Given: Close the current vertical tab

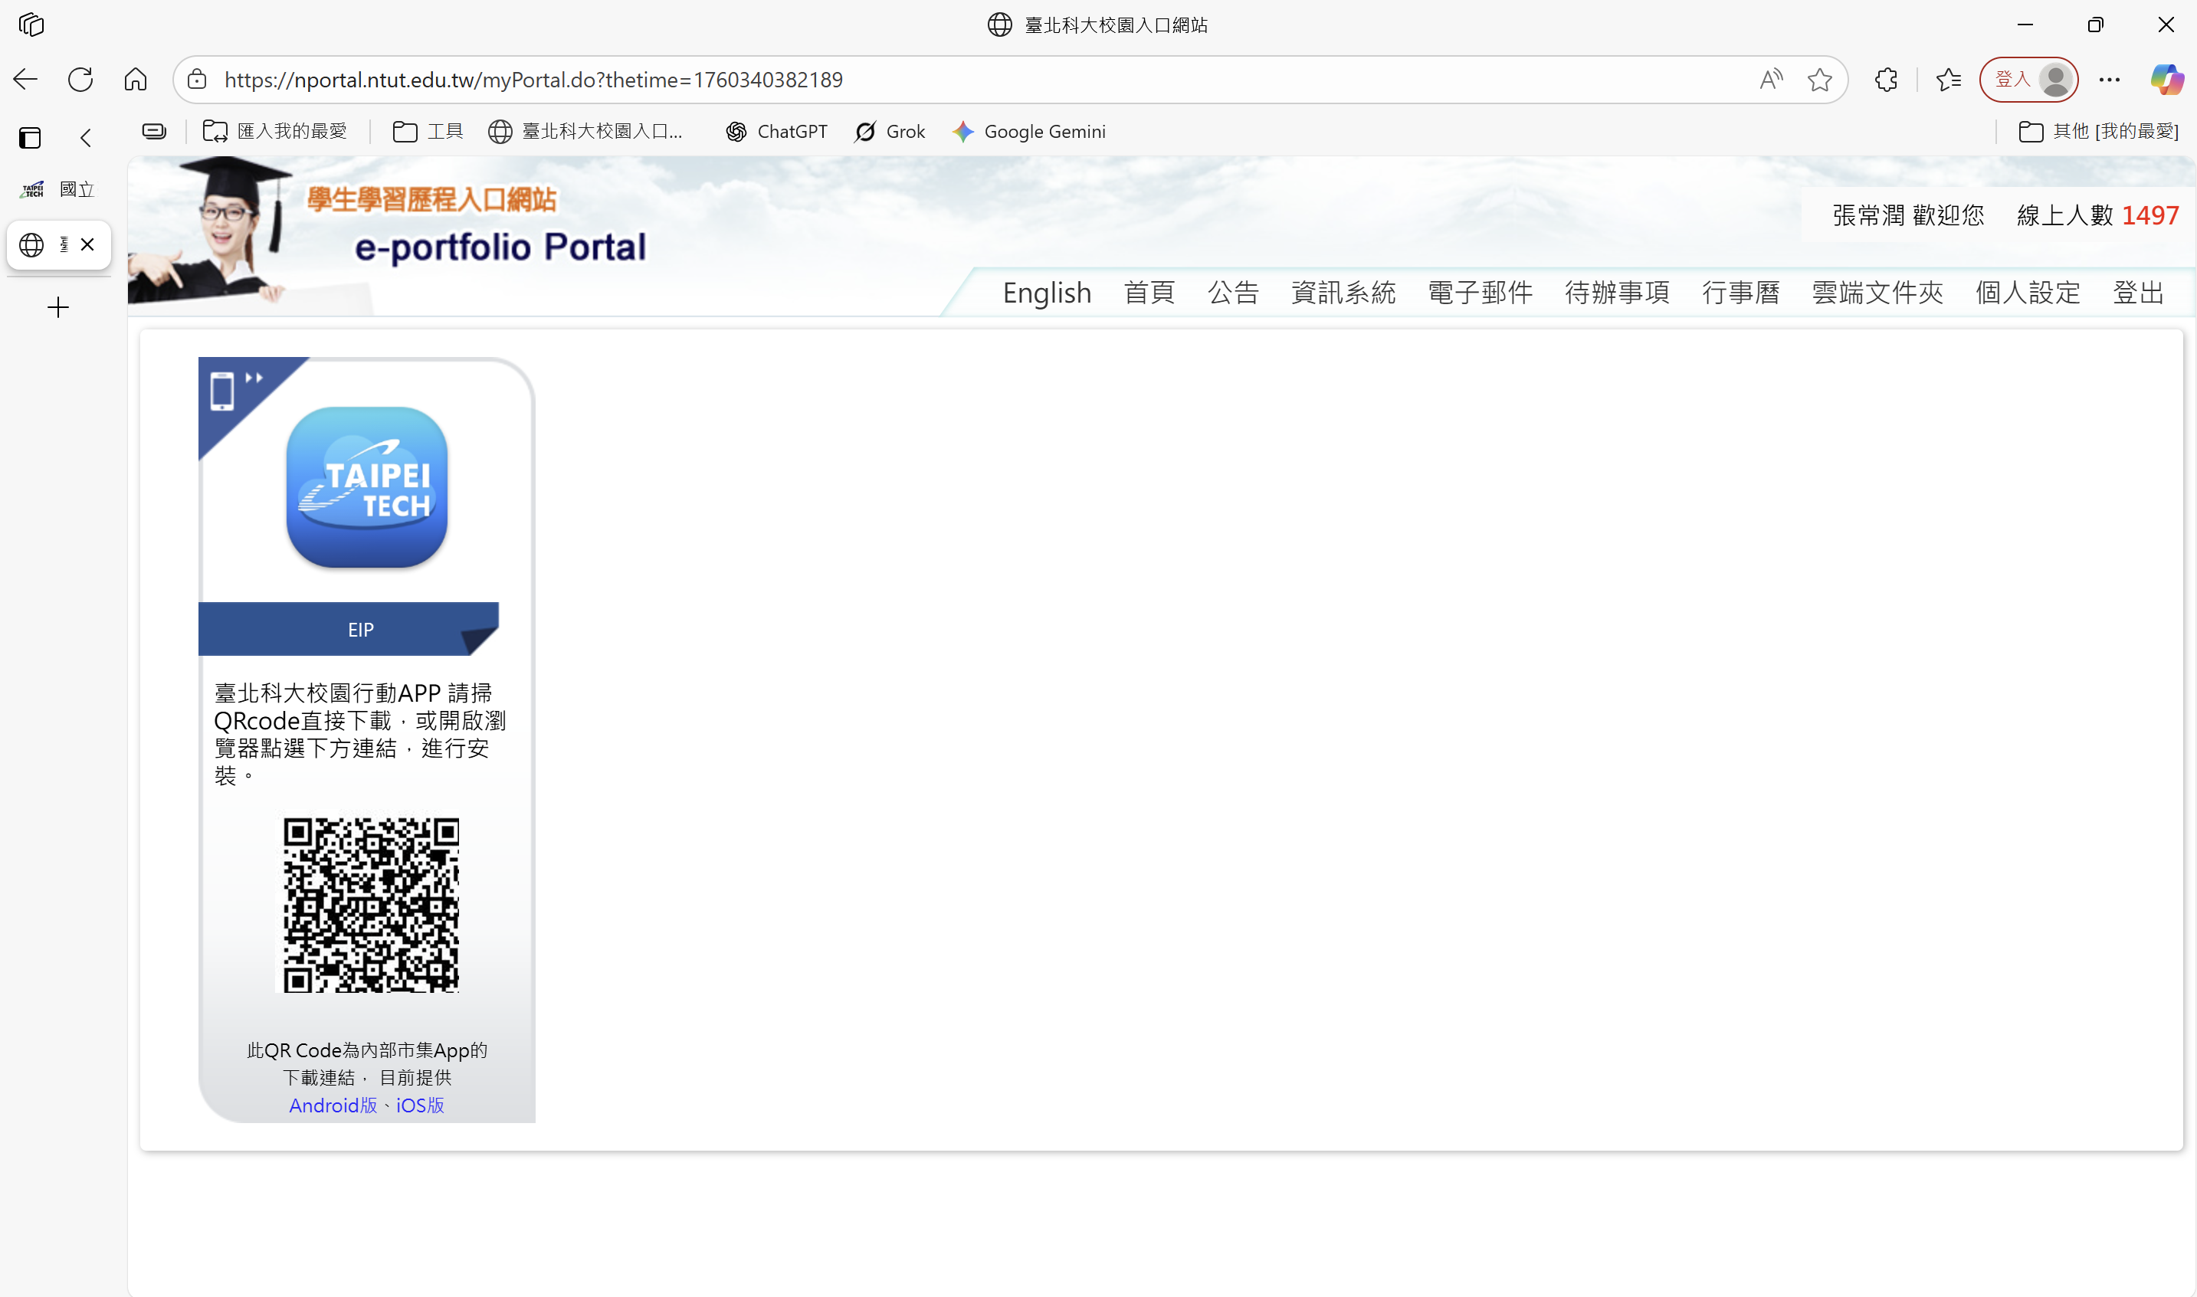Looking at the screenshot, I should [87, 244].
